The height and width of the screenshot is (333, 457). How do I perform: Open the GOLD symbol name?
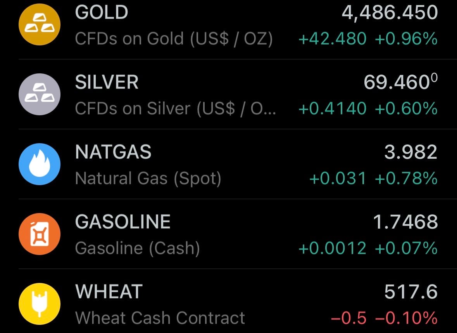click(102, 12)
